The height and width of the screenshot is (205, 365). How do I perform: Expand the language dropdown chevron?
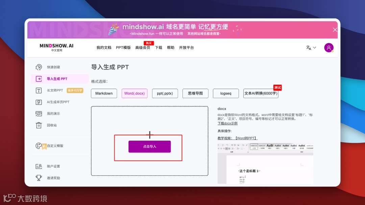click(x=315, y=48)
